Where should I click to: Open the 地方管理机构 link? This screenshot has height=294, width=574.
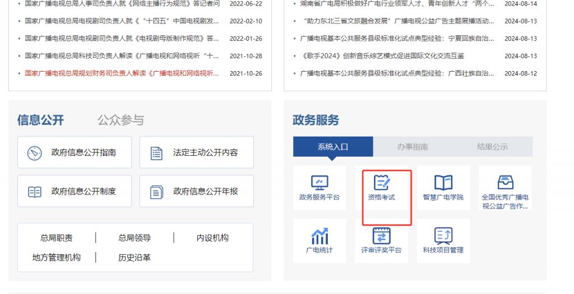pos(57,258)
